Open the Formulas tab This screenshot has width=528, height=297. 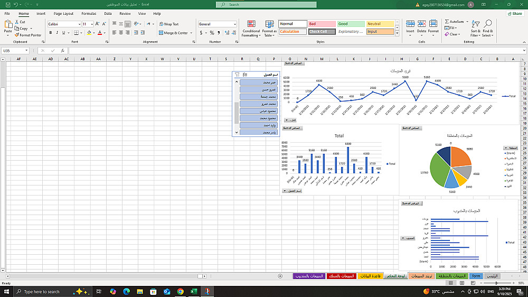(x=89, y=14)
